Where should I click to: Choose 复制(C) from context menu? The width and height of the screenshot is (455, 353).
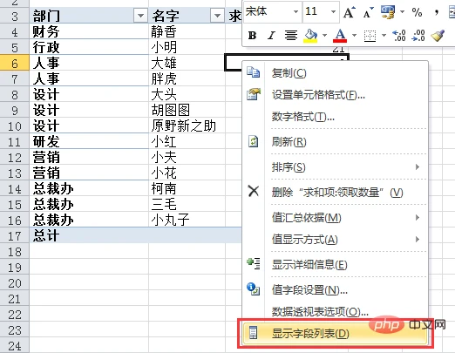tap(289, 73)
